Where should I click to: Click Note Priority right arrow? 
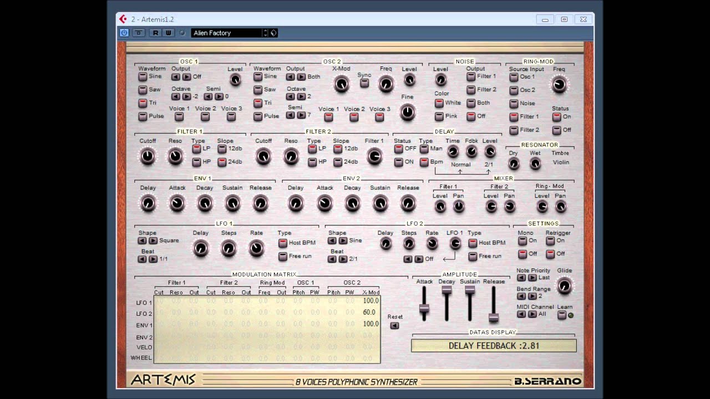click(532, 278)
